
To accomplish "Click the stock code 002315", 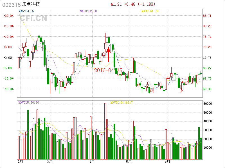I will click(11, 4).
